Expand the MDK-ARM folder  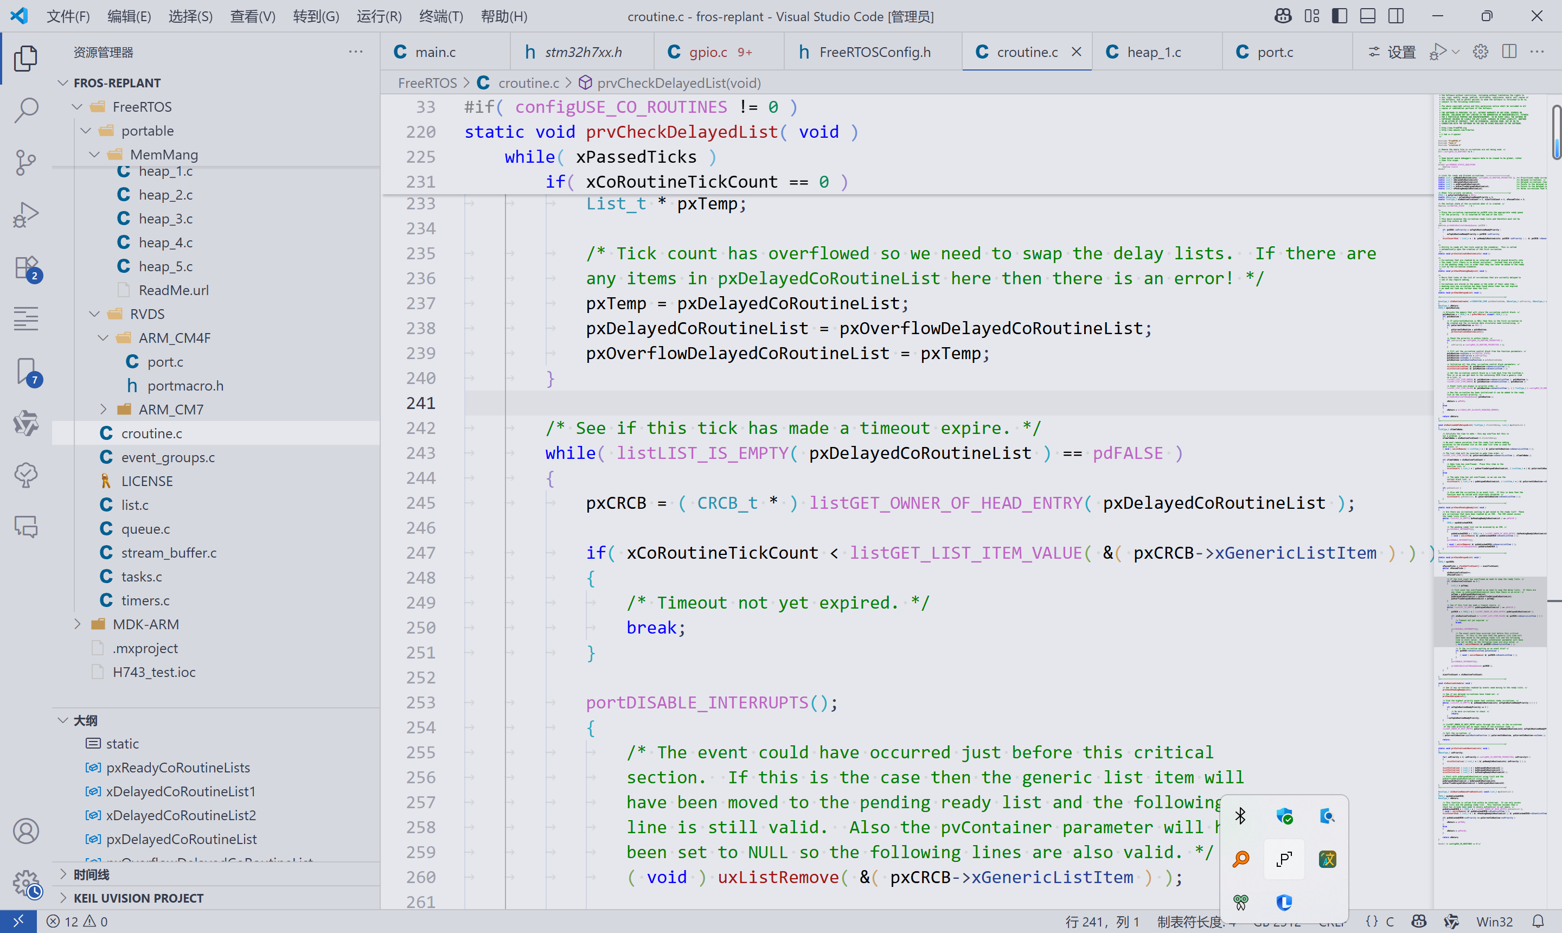coord(78,624)
